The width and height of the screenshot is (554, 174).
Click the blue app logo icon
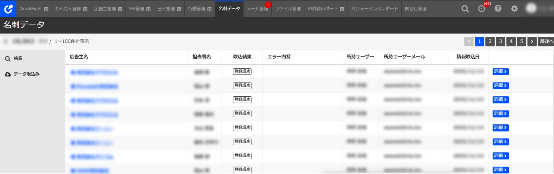point(8,9)
